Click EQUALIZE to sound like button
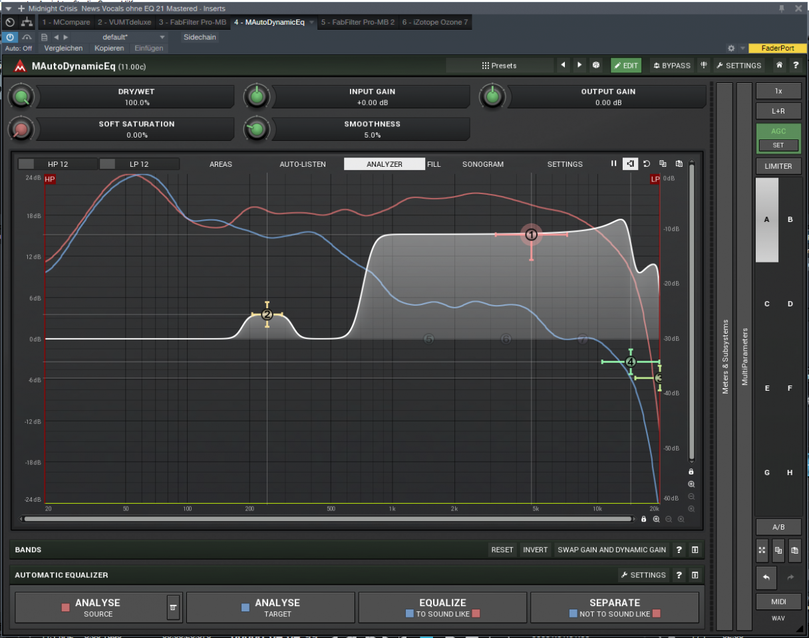The width and height of the screenshot is (809, 638). click(x=442, y=607)
